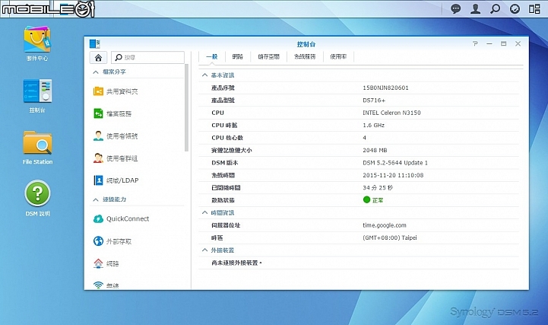The height and width of the screenshot is (325, 548).
Task: Click the value INTEL Celeron N3150
Action: [391, 113]
